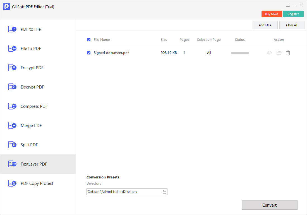Image resolution: width=307 pixels, height=215 pixels.
Task: Click the output directory path field
Action: (x=127, y=192)
